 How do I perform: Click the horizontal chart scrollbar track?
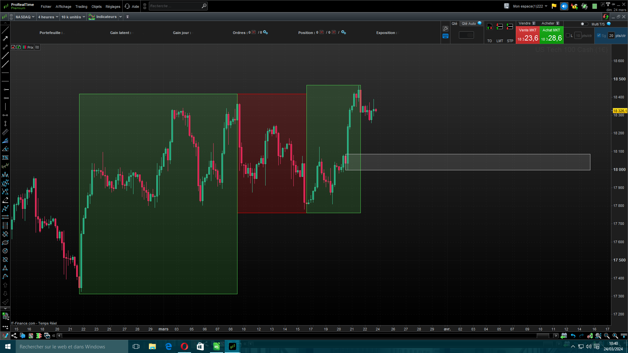[x=294, y=336]
